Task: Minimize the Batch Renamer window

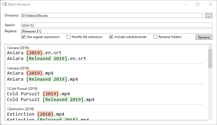Action: (185, 4)
